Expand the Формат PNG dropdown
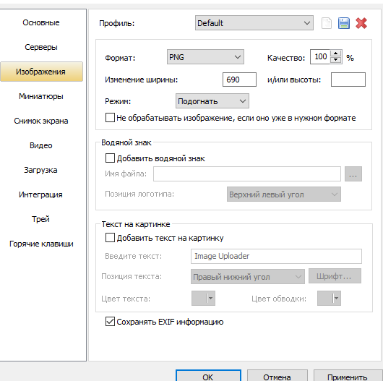The height and width of the screenshot is (381, 383). point(205,57)
